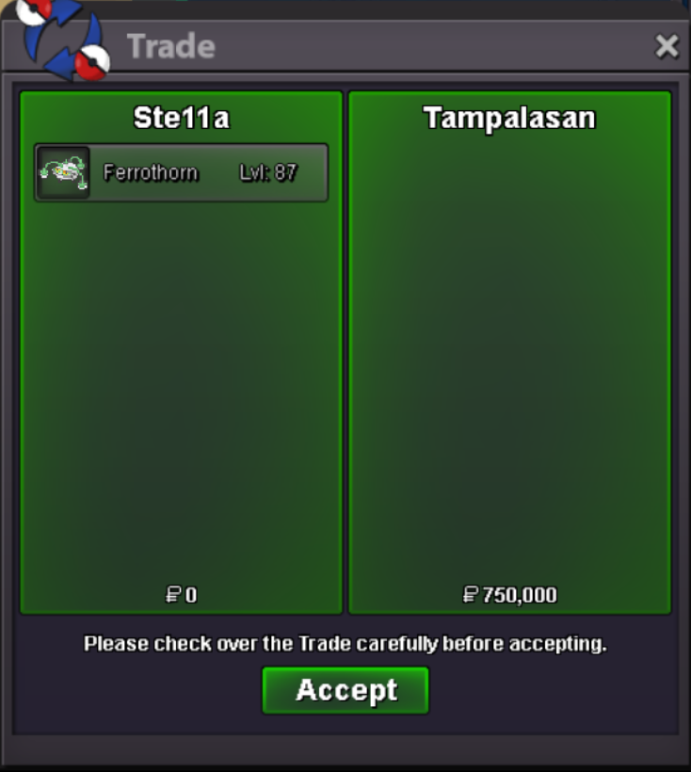Click the empty area in Ste11a's panel

point(181,389)
